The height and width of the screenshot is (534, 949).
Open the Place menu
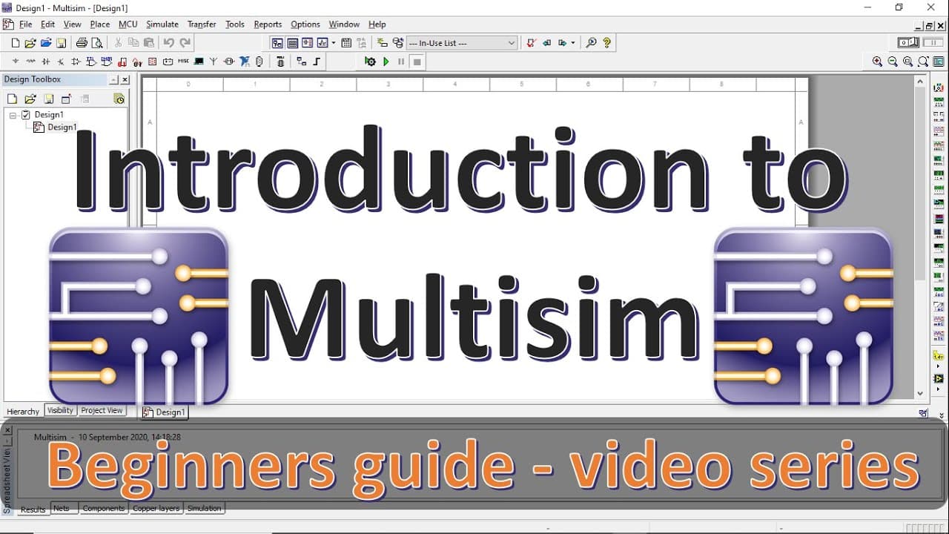pyautogui.click(x=100, y=24)
